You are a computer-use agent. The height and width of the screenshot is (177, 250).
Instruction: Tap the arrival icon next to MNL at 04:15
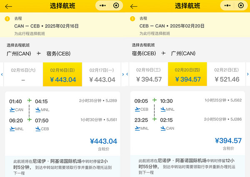pos(38,110)
